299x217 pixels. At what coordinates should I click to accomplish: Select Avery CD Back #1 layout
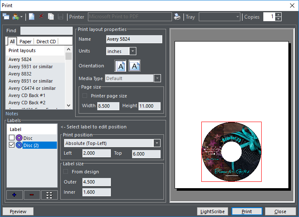coord(36,95)
